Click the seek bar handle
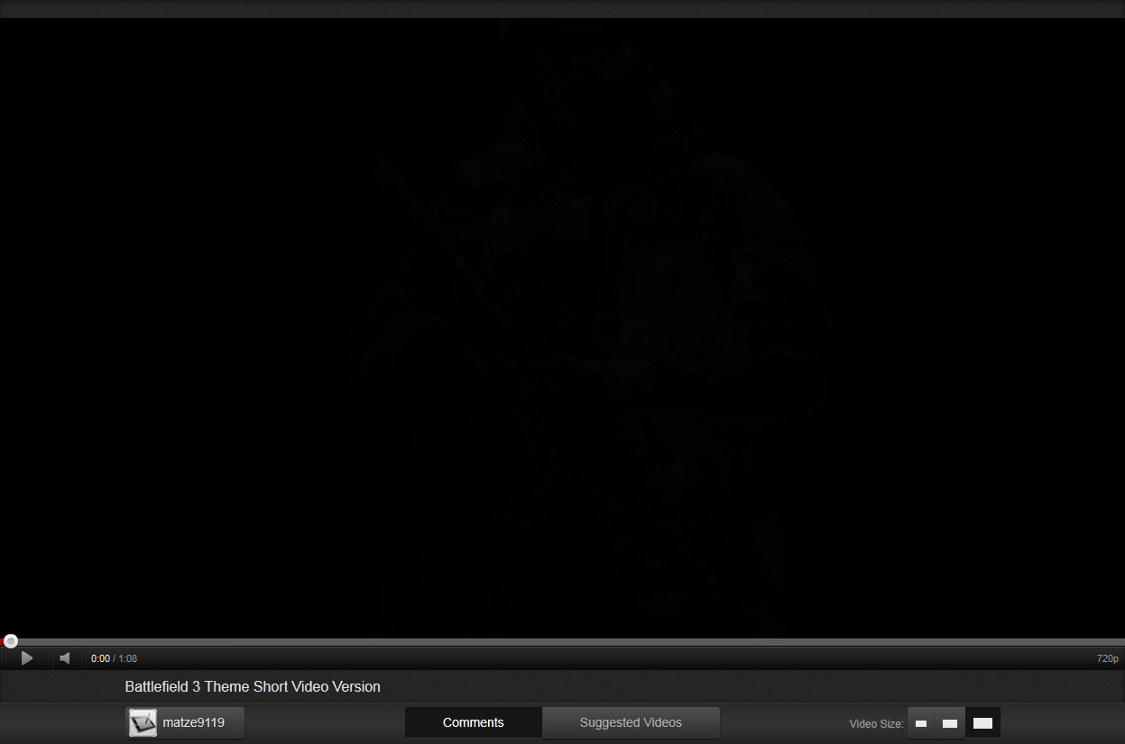The height and width of the screenshot is (744, 1125). point(10,640)
